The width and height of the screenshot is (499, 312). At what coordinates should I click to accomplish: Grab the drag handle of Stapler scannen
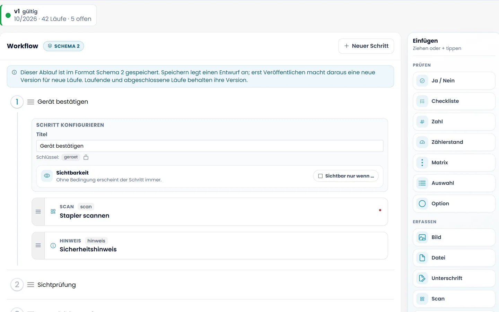(38, 211)
